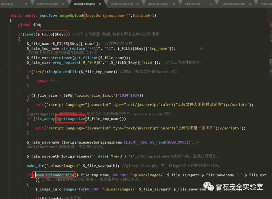Click the make_dir function call
272x199 pixels.
pyautogui.click(x=36, y=166)
